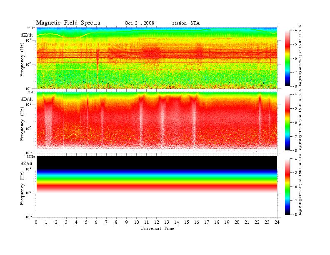Click hour tick label "18" on the time axis

coord(217,222)
